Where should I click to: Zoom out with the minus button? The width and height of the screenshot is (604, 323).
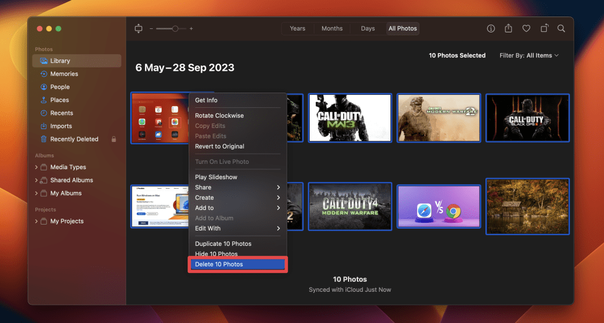click(151, 28)
